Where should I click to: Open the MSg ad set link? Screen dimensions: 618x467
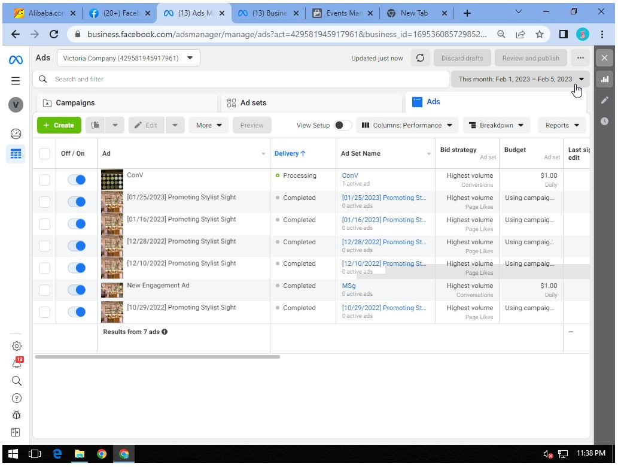coord(349,286)
